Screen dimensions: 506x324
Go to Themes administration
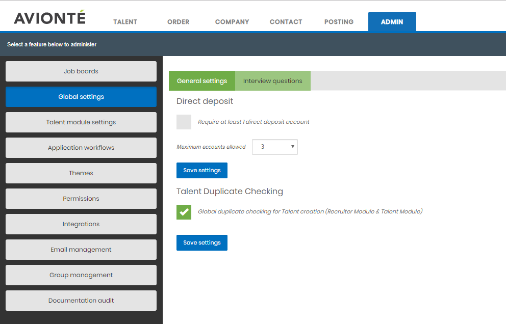(81, 173)
